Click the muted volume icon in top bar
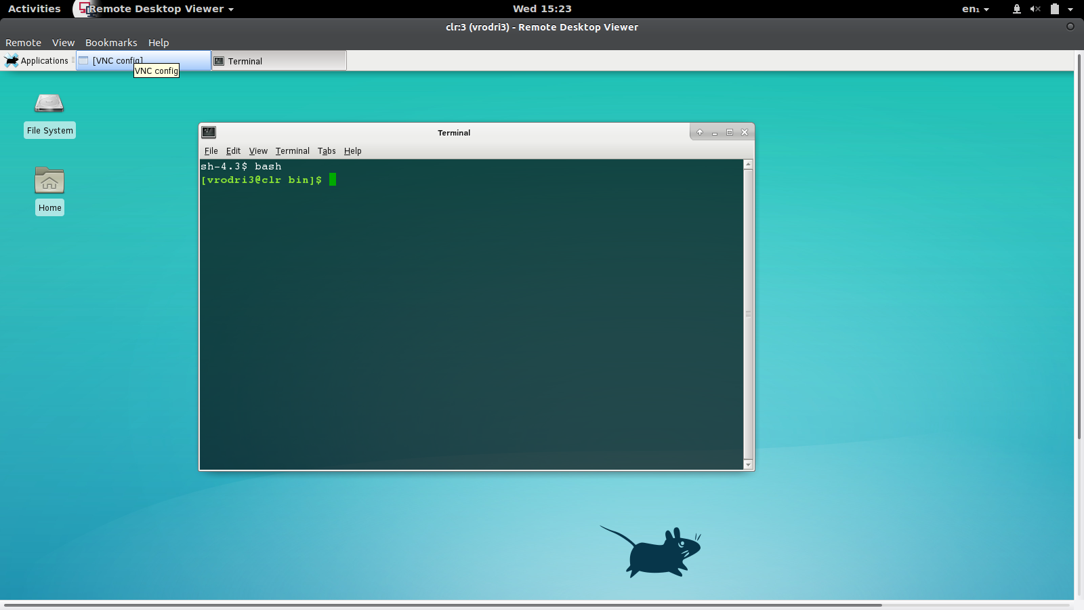The image size is (1084, 610). pyautogui.click(x=1035, y=9)
